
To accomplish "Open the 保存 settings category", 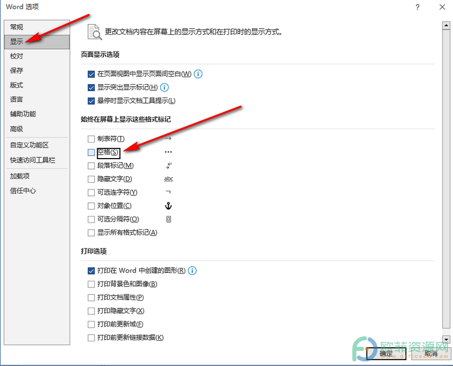I will [x=37, y=70].
